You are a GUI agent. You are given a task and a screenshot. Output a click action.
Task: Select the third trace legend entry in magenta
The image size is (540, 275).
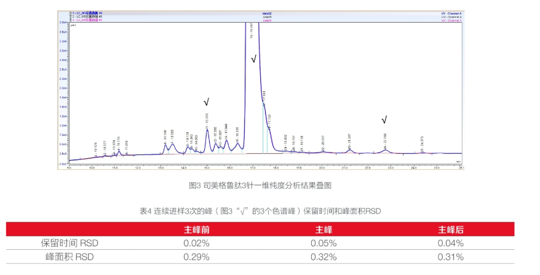(x=87, y=20)
